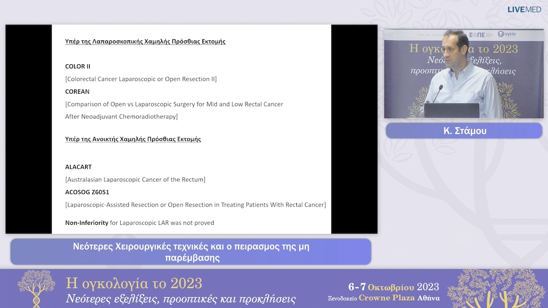Select the Κ. Στάμου speaker name banner
The image size is (548, 308).
[x=464, y=131]
